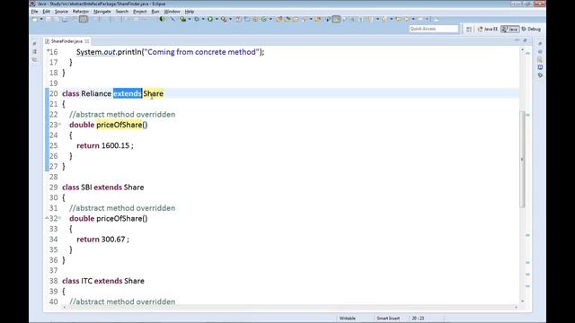Maximize the editor area
Image resolution: width=575 pixels, height=323 pixels.
pyautogui.click(x=525, y=39)
